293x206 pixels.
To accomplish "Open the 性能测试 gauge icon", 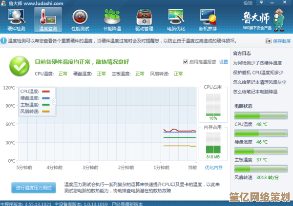I will point(80,20).
